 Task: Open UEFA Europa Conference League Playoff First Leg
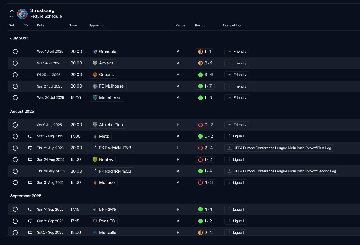279,148
